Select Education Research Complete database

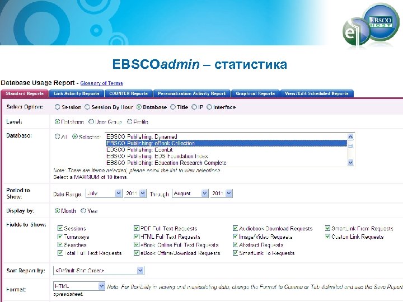click(226, 163)
